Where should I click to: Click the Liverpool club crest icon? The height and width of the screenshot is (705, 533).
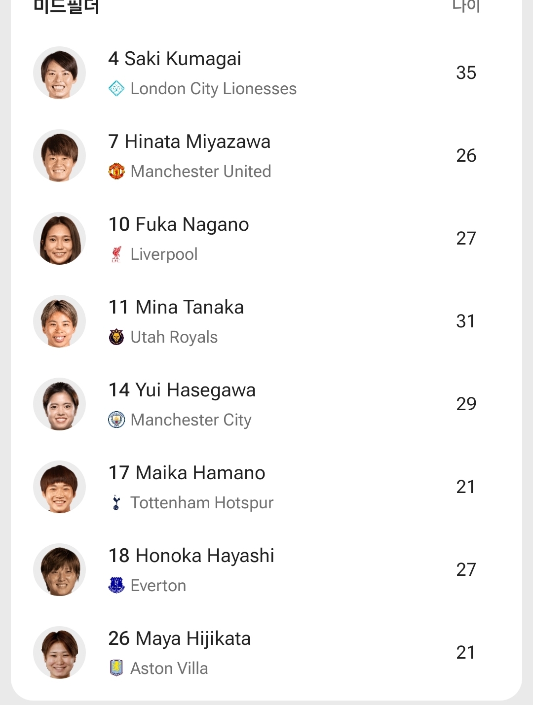pos(116,254)
